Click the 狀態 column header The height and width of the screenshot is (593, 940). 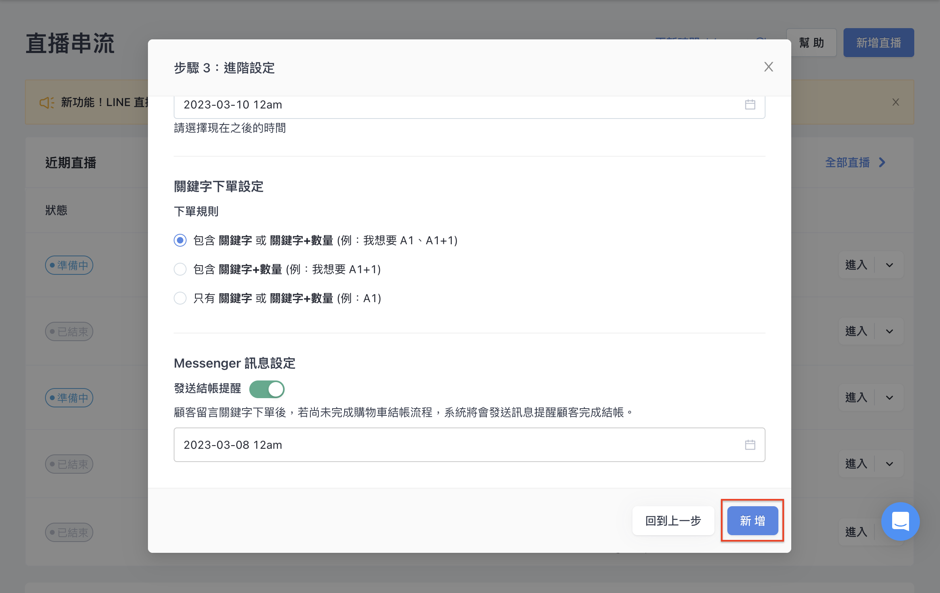(56, 210)
